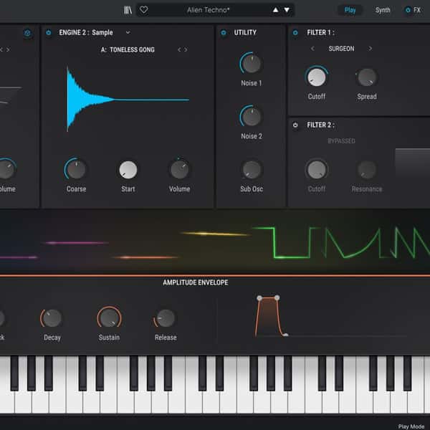The image size is (430, 430).
Task: Switch to next filter type after Surgeon
Action: point(371,49)
